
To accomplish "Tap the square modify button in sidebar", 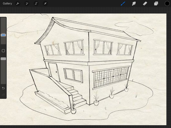I will pos(3,51).
